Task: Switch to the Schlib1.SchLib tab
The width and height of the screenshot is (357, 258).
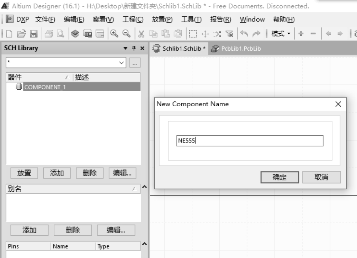Action: (179, 49)
